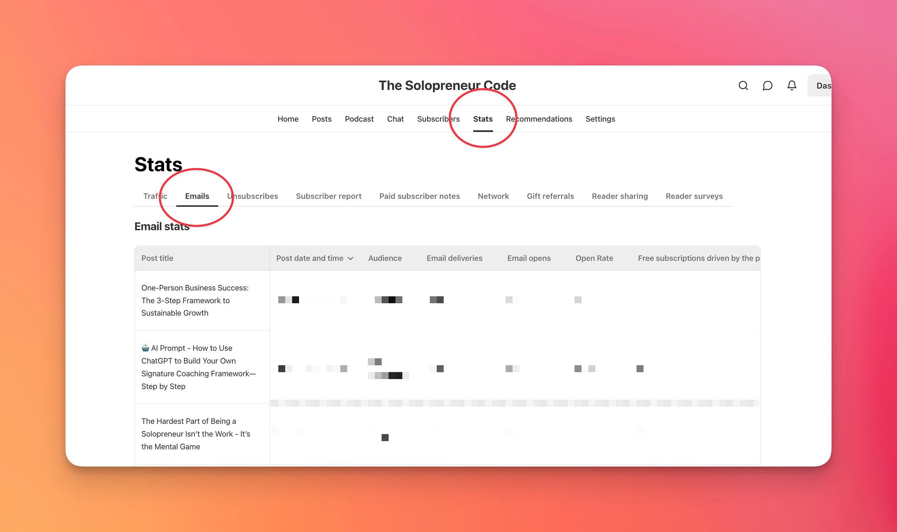Open publication Settings
897x532 pixels.
click(x=600, y=119)
